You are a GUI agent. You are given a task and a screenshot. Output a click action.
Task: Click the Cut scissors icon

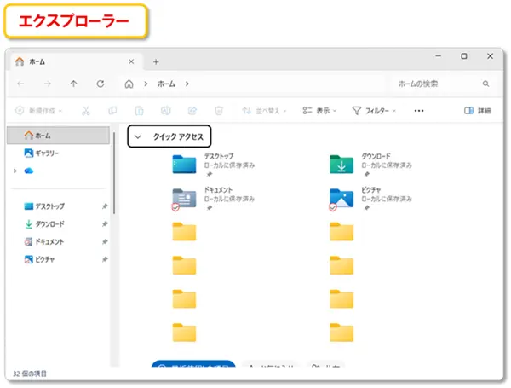pos(86,111)
